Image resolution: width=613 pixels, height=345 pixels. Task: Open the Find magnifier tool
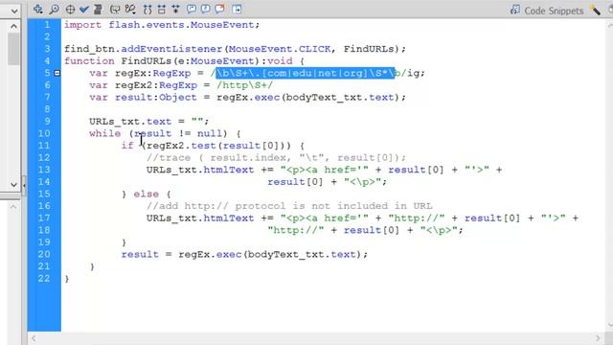(55, 9)
